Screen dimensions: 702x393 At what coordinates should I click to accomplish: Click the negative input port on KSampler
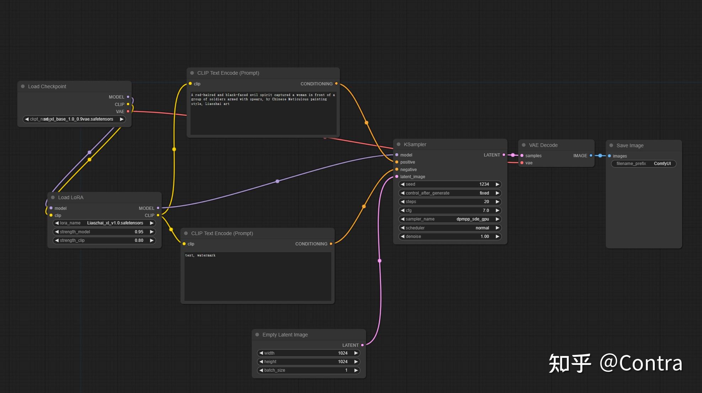pos(396,169)
